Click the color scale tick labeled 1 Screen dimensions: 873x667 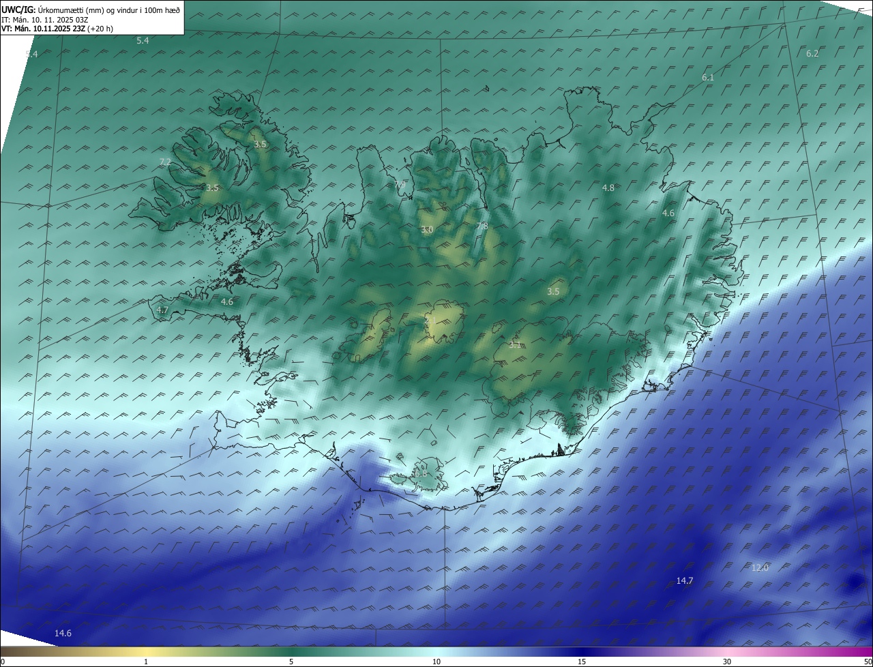[x=146, y=662]
